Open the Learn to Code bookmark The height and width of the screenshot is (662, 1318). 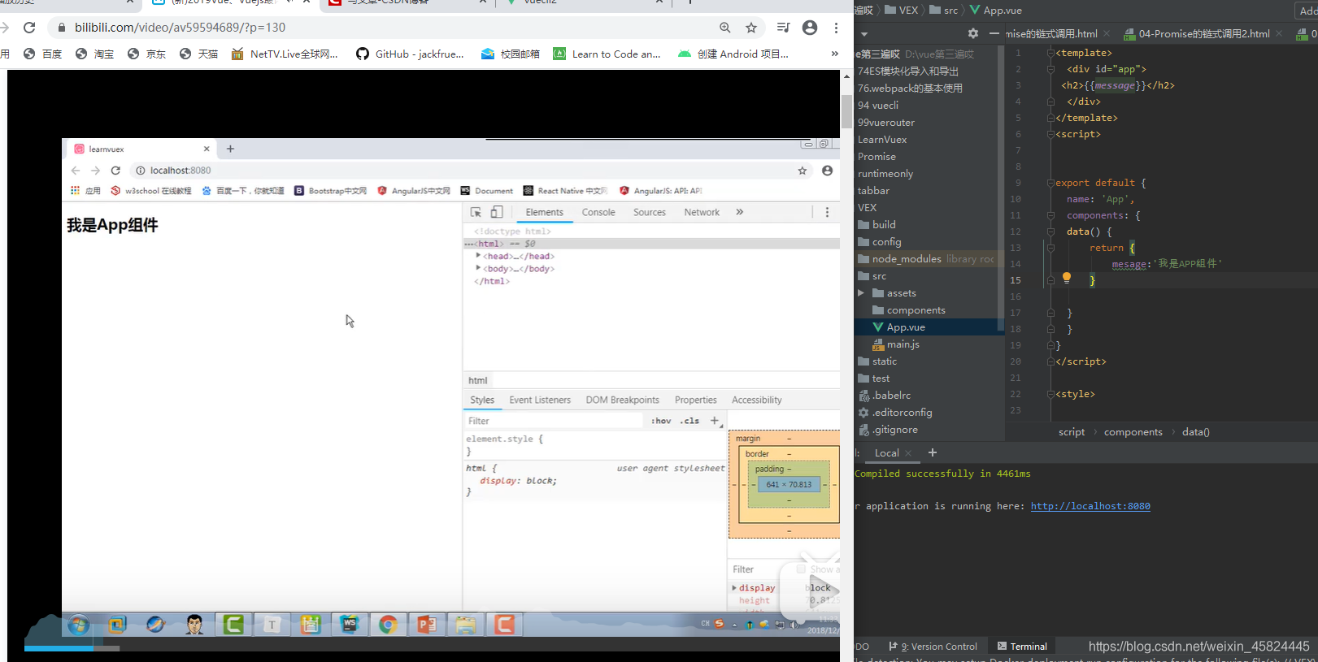(607, 54)
